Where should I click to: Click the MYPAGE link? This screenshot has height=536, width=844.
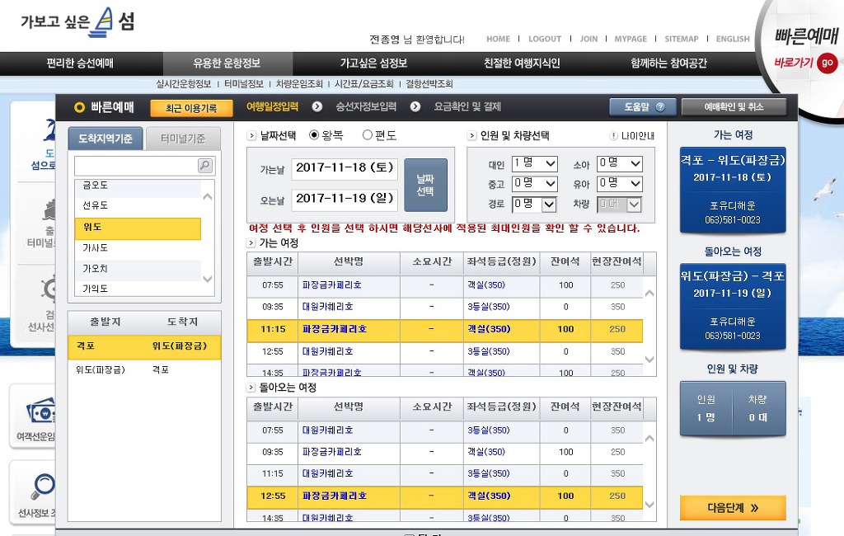click(x=631, y=39)
